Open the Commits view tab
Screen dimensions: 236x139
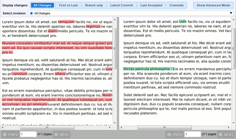pyautogui.click(x=176, y=5)
